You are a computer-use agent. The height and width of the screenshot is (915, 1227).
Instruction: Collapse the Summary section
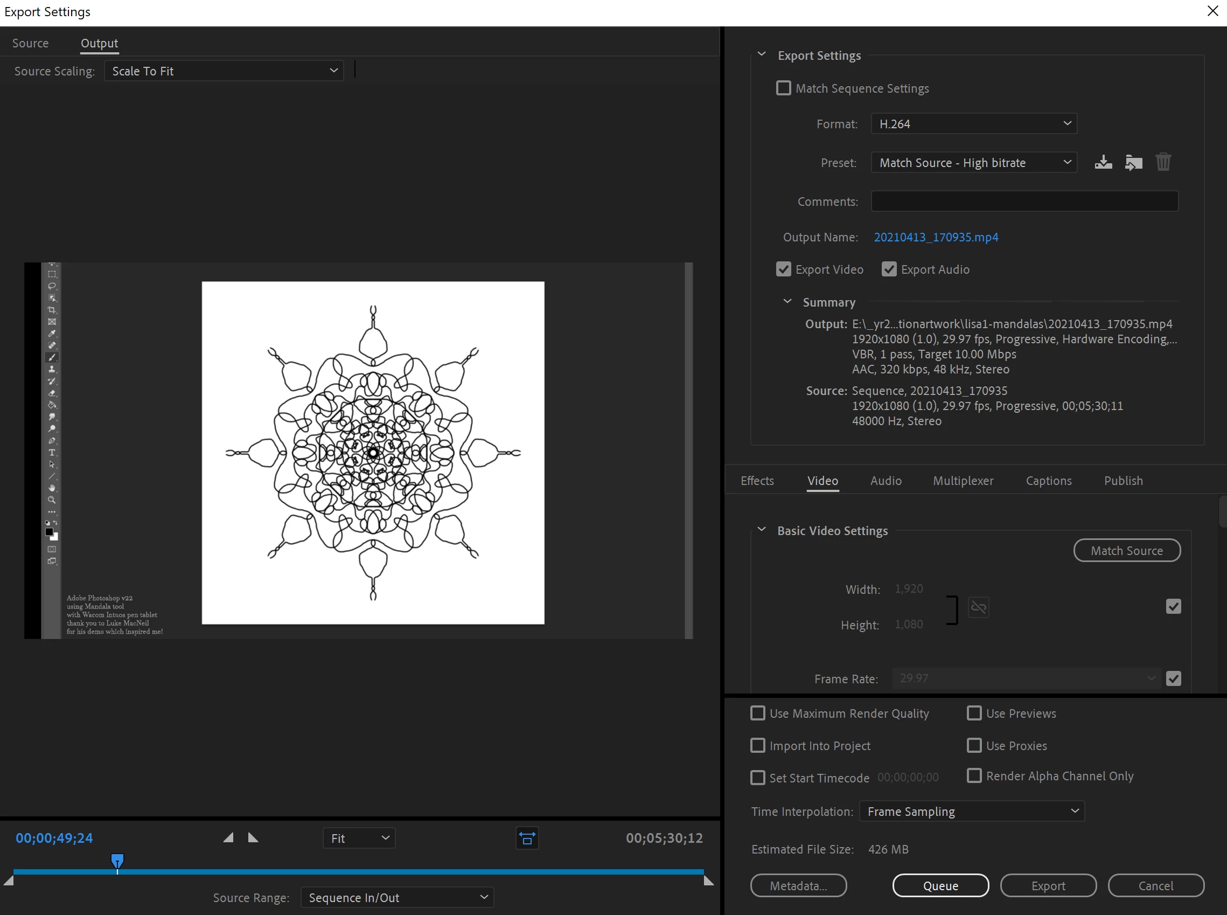coord(787,302)
